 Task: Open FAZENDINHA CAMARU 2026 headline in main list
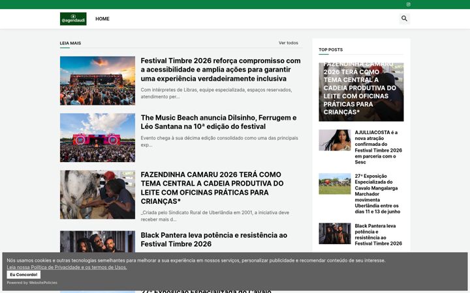pos(212,188)
